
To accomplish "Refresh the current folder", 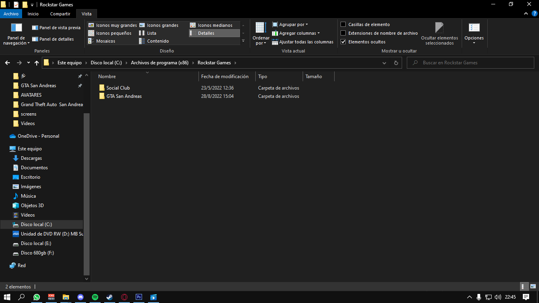I will tap(396, 63).
